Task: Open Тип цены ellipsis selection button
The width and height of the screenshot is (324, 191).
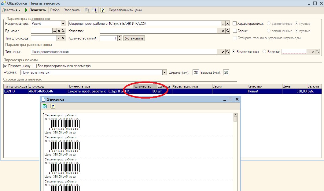Action: tap(219, 52)
